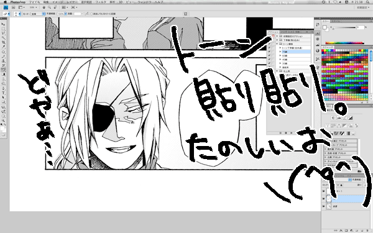Select the Type tool in the toolbox
373x233 pixels.
3,93
